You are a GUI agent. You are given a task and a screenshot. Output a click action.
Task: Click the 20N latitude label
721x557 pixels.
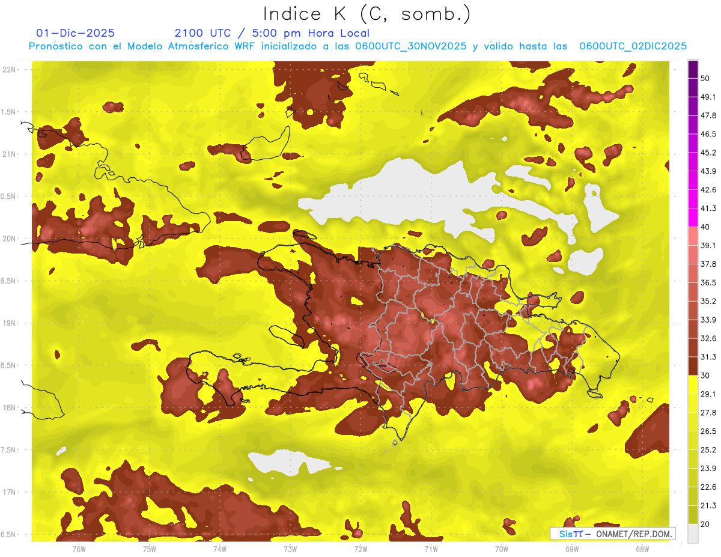[9, 239]
